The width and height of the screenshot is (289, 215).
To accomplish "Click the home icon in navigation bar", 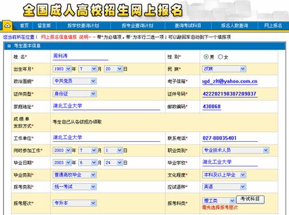I will click(7, 25).
